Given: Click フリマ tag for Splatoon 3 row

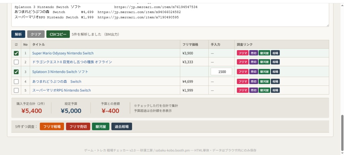Looking at the screenshot, I should pos(243,71).
